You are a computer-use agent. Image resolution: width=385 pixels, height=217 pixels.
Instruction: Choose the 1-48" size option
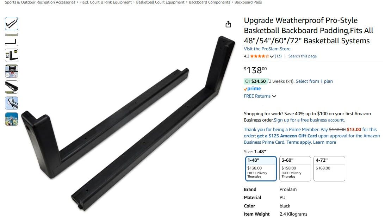pyautogui.click(x=261, y=169)
